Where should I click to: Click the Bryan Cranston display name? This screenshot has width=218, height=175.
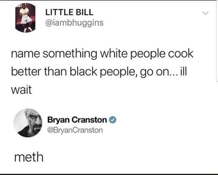click(77, 120)
